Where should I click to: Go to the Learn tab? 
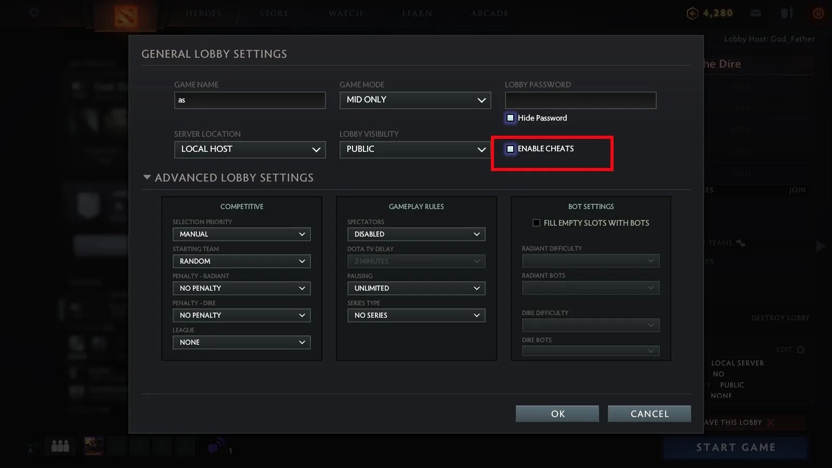417,14
